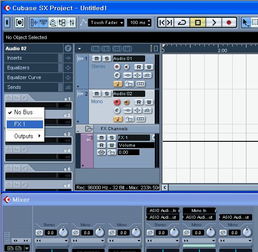Show automation subtrack for Audio 01
Image resolution: width=258 pixels, height=252 pixels.
78,86
